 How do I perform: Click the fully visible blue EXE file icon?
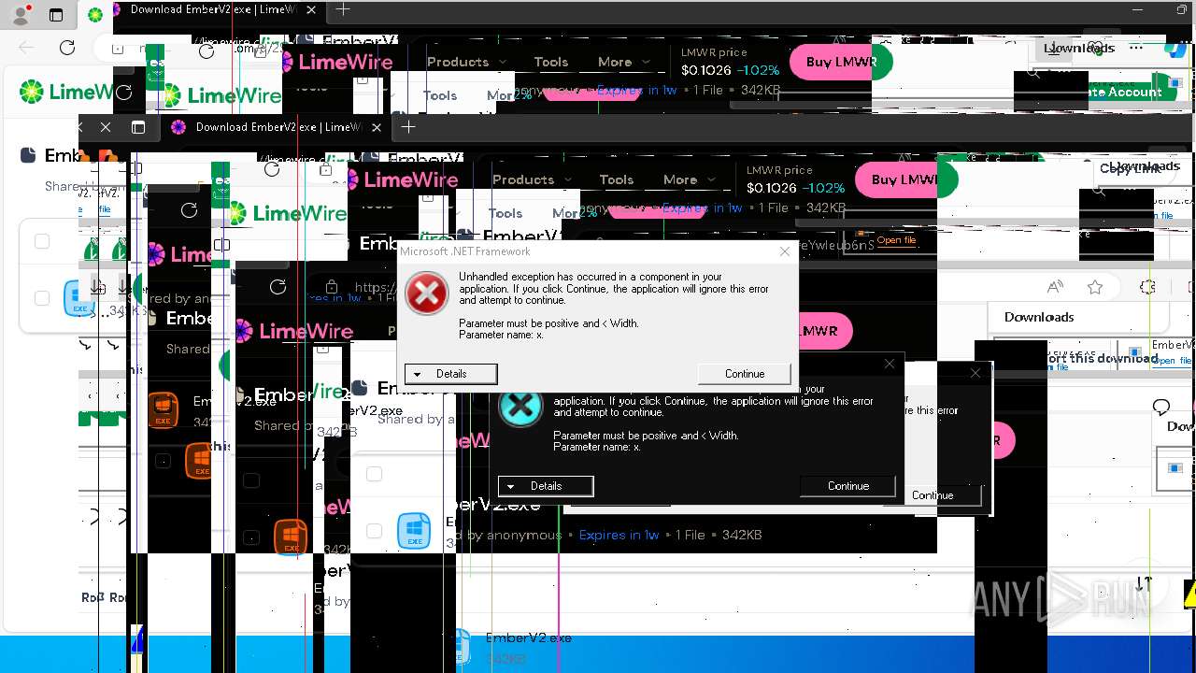point(414,531)
